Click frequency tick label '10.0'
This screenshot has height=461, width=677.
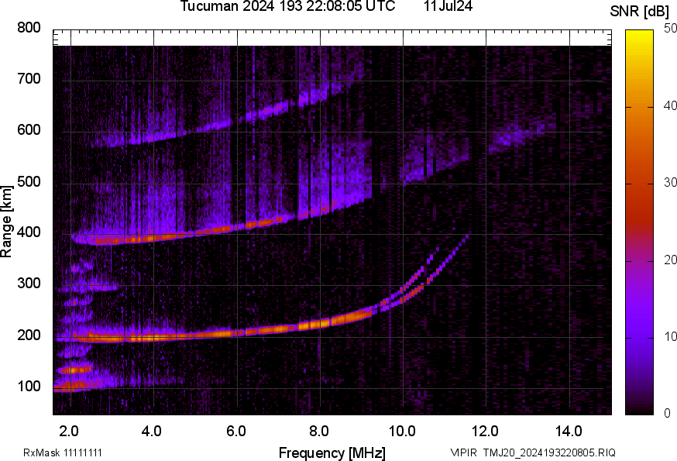coord(402,431)
